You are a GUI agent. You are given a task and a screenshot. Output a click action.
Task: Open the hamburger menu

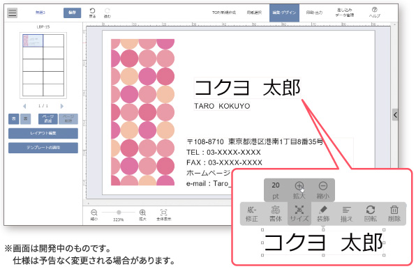pos(12,13)
